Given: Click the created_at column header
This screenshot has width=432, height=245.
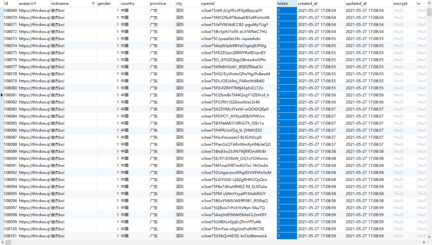Looking at the screenshot, I should click(321, 4).
